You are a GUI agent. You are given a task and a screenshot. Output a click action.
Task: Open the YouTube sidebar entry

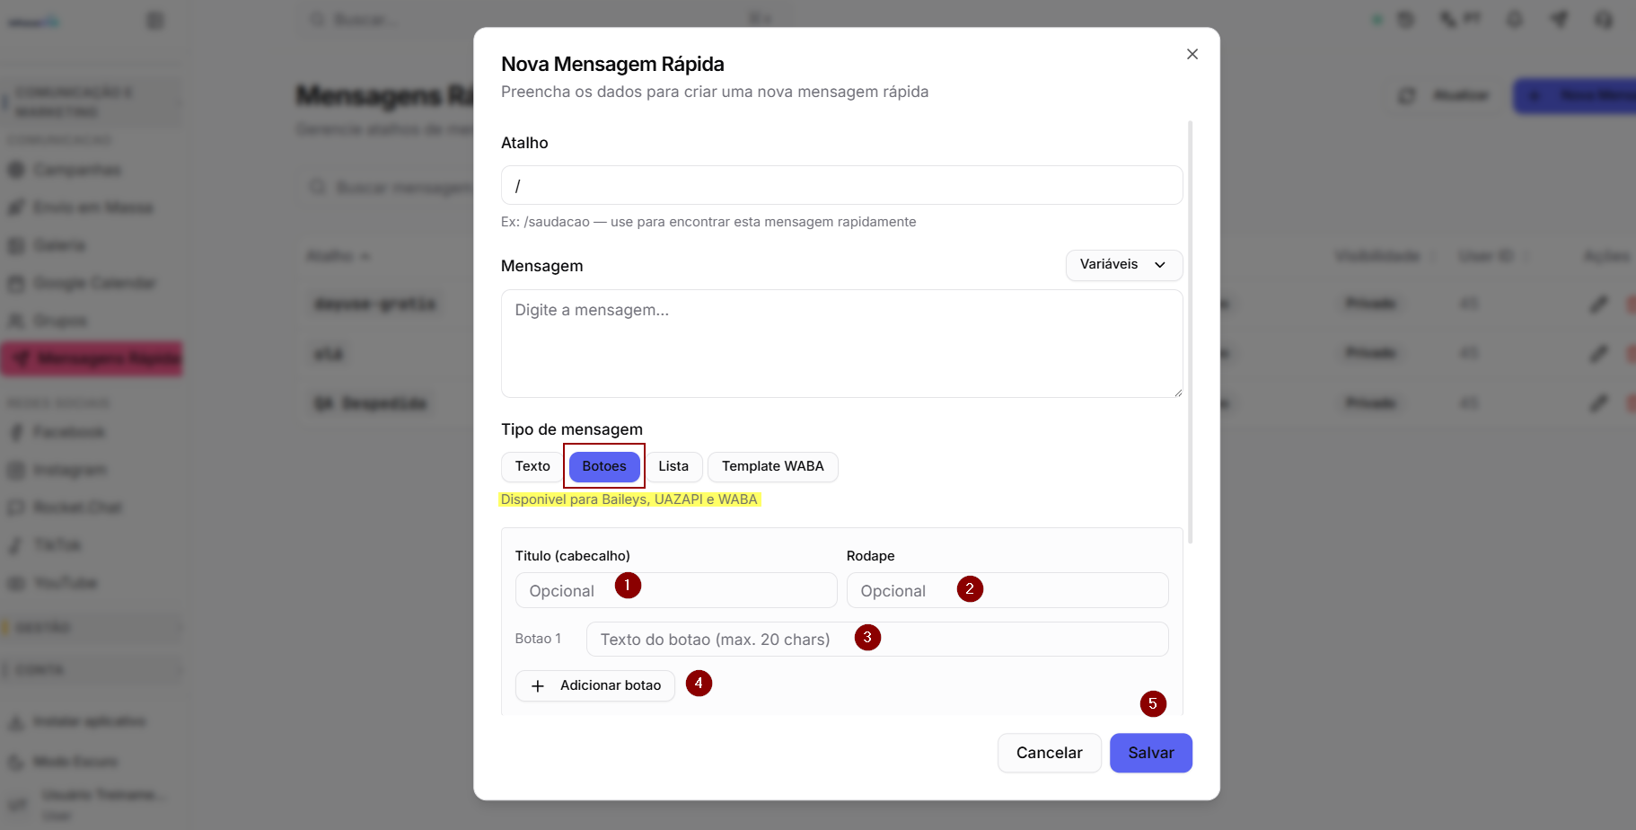click(65, 583)
